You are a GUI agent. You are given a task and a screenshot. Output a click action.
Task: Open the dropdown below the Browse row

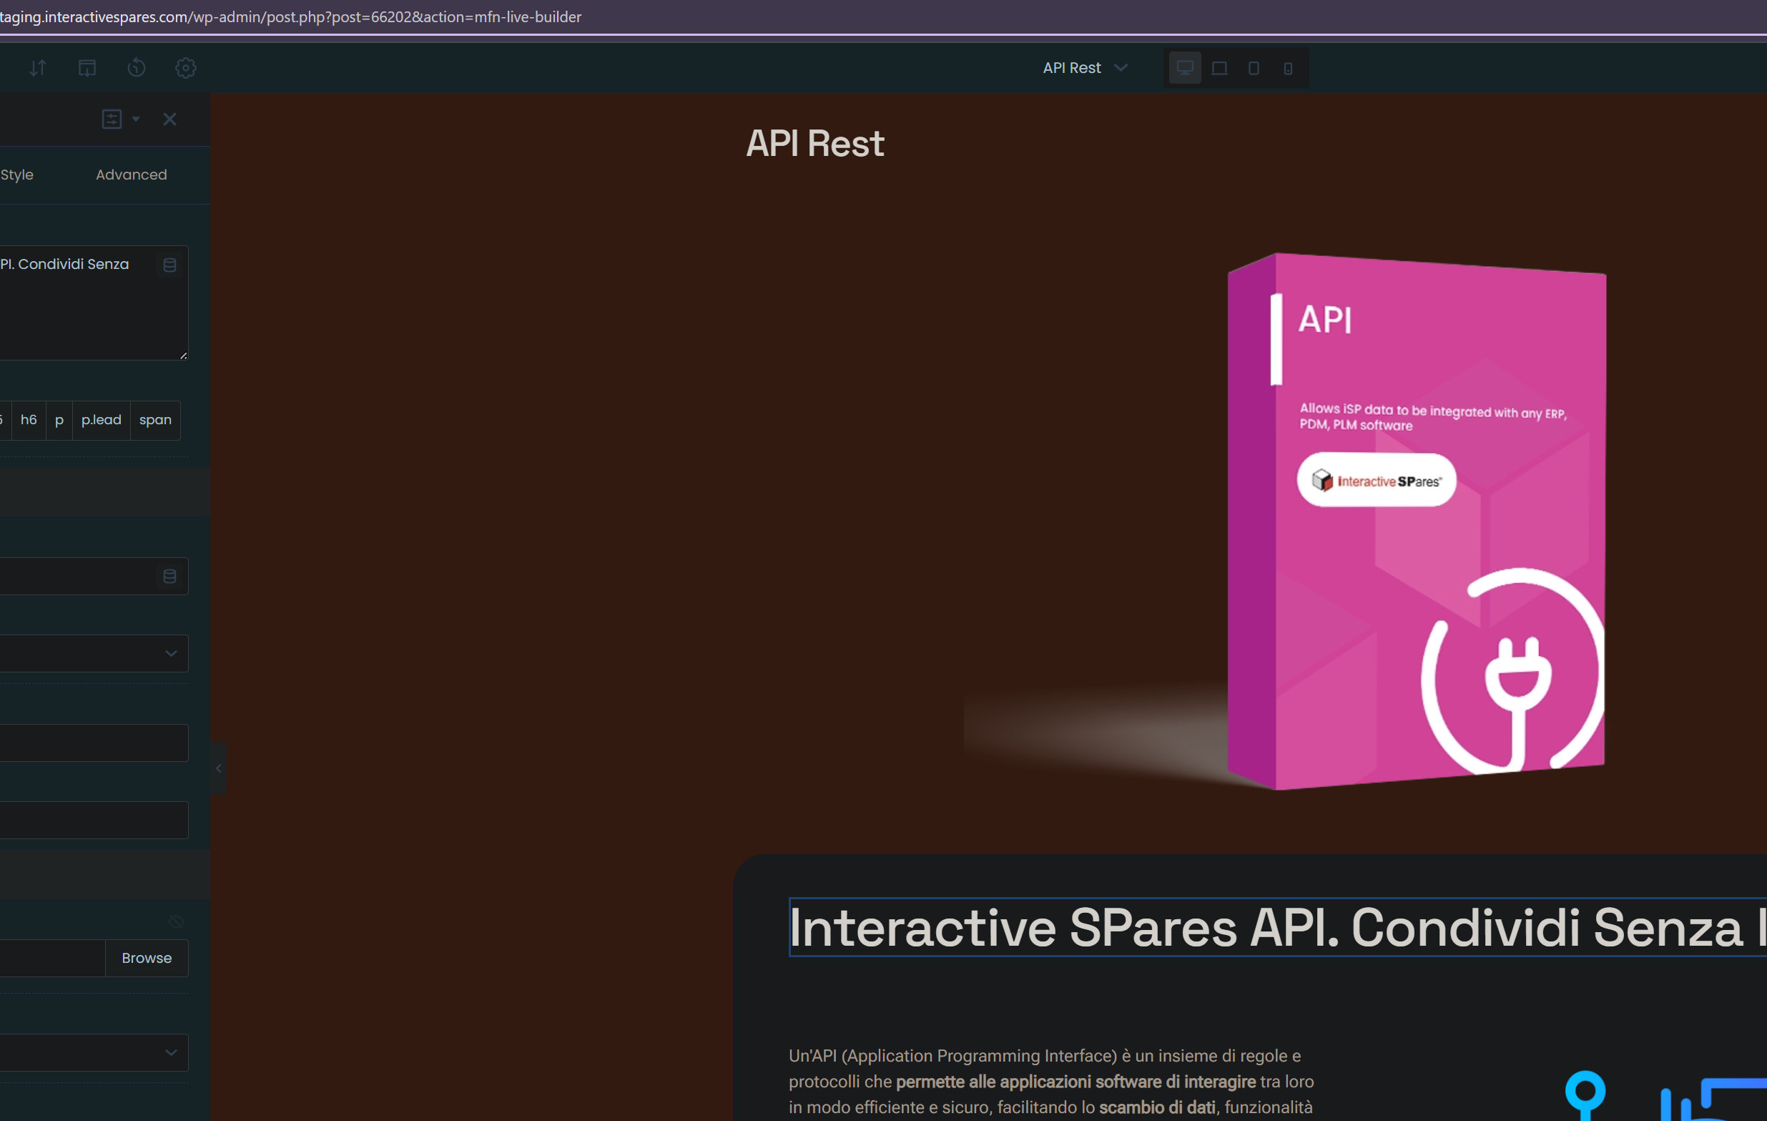pos(94,1053)
